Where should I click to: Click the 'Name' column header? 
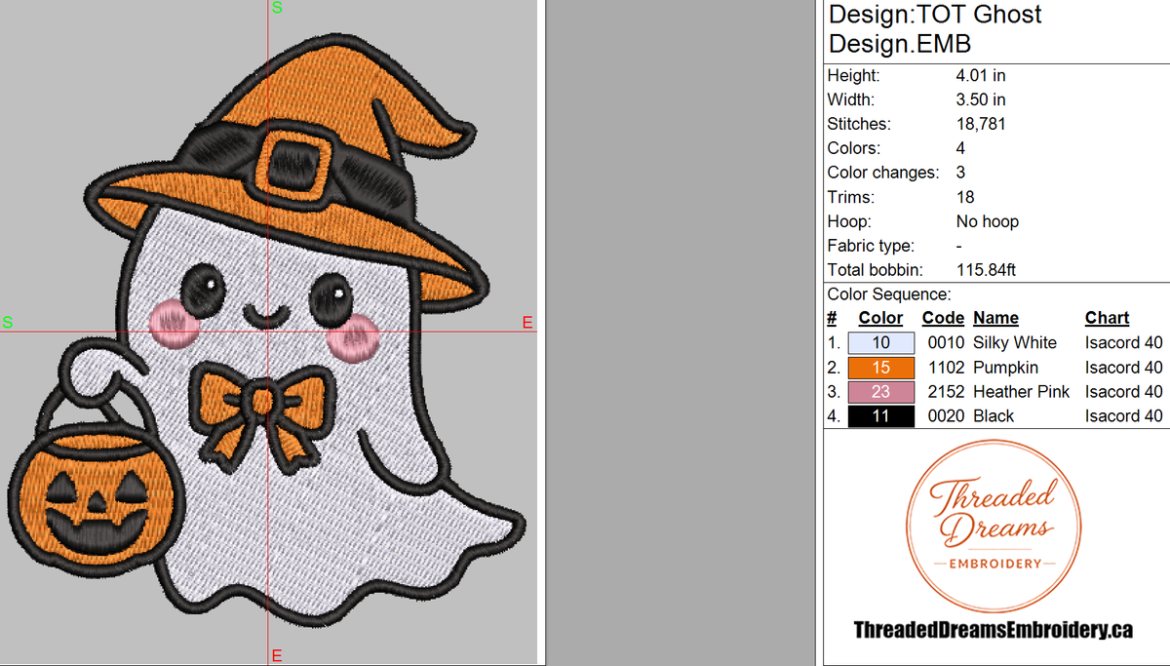(995, 318)
